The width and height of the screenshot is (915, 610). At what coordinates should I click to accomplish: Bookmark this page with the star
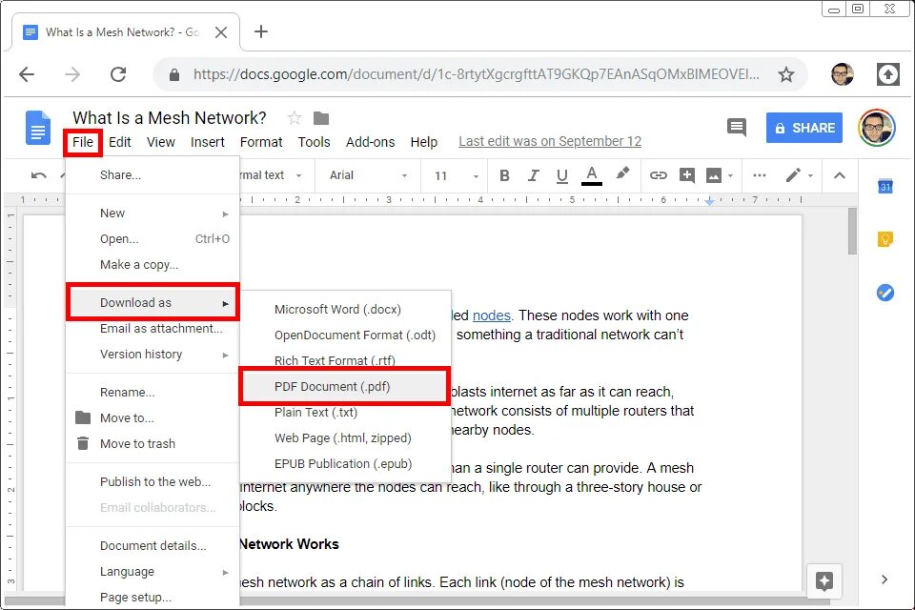click(786, 74)
